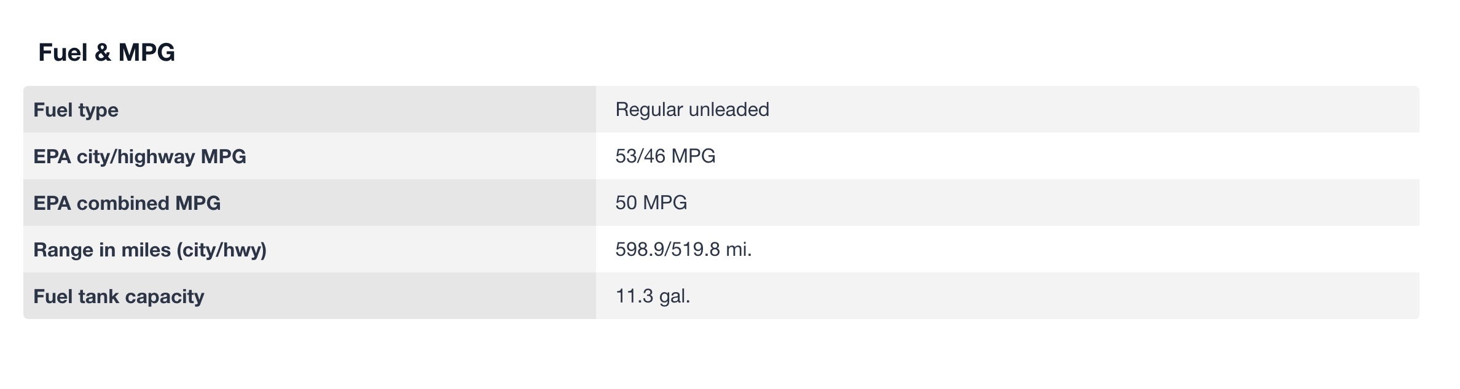Select the "EPA city/highway MPG" label

pos(139,156)
